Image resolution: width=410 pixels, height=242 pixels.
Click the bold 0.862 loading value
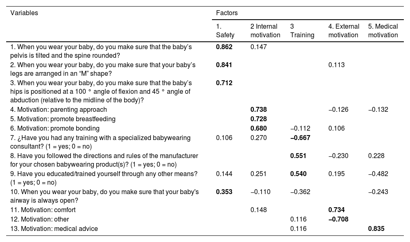click(224, 47)
